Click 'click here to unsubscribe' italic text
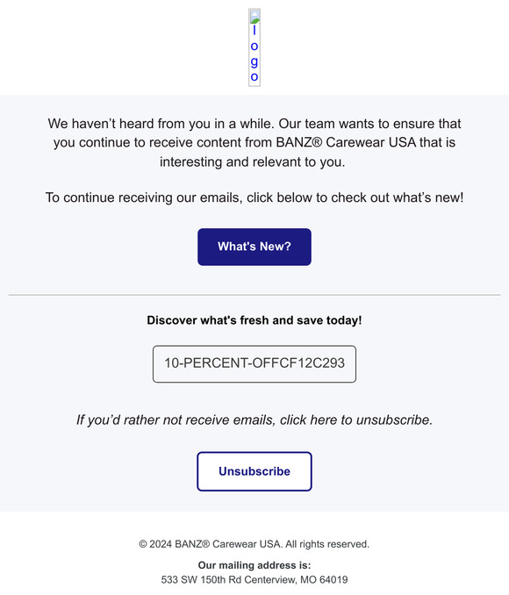Screen dimensions: 509x595 click(x=356, y=420)
